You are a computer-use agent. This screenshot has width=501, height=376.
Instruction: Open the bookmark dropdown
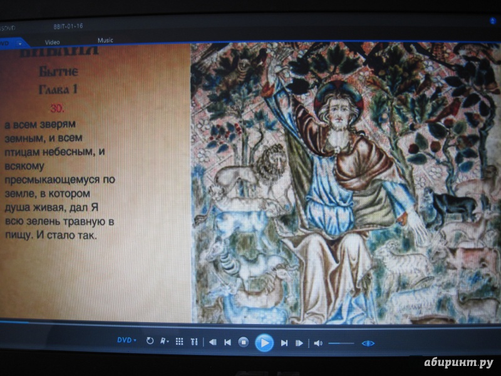164,341
